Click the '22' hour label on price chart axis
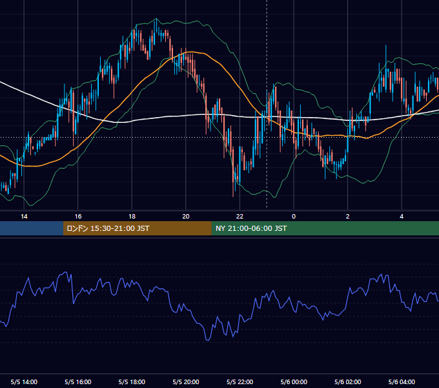The height and width of the screenshot is (388, 439). pos(240,217)
